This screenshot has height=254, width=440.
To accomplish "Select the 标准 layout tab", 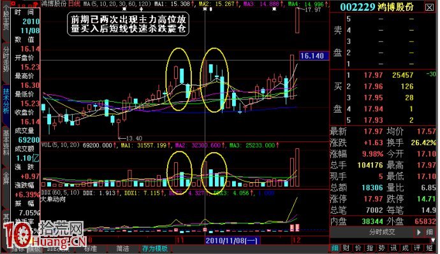I will coord(91,249).
